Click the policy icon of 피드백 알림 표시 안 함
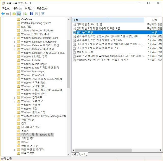The height and width of the screenshot is (161, 163). (74, 24)
